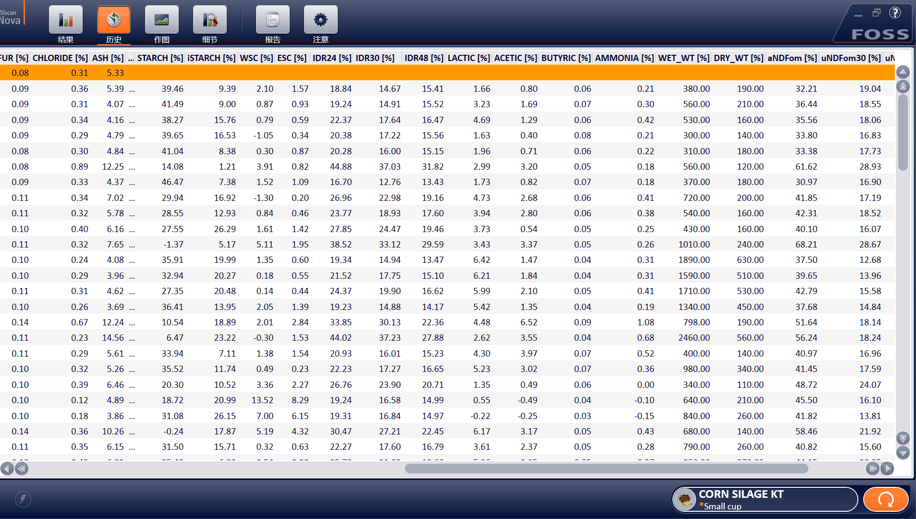Open the help question mark icon
This screenshot has width=916, height=519.
tap(895, 13)
